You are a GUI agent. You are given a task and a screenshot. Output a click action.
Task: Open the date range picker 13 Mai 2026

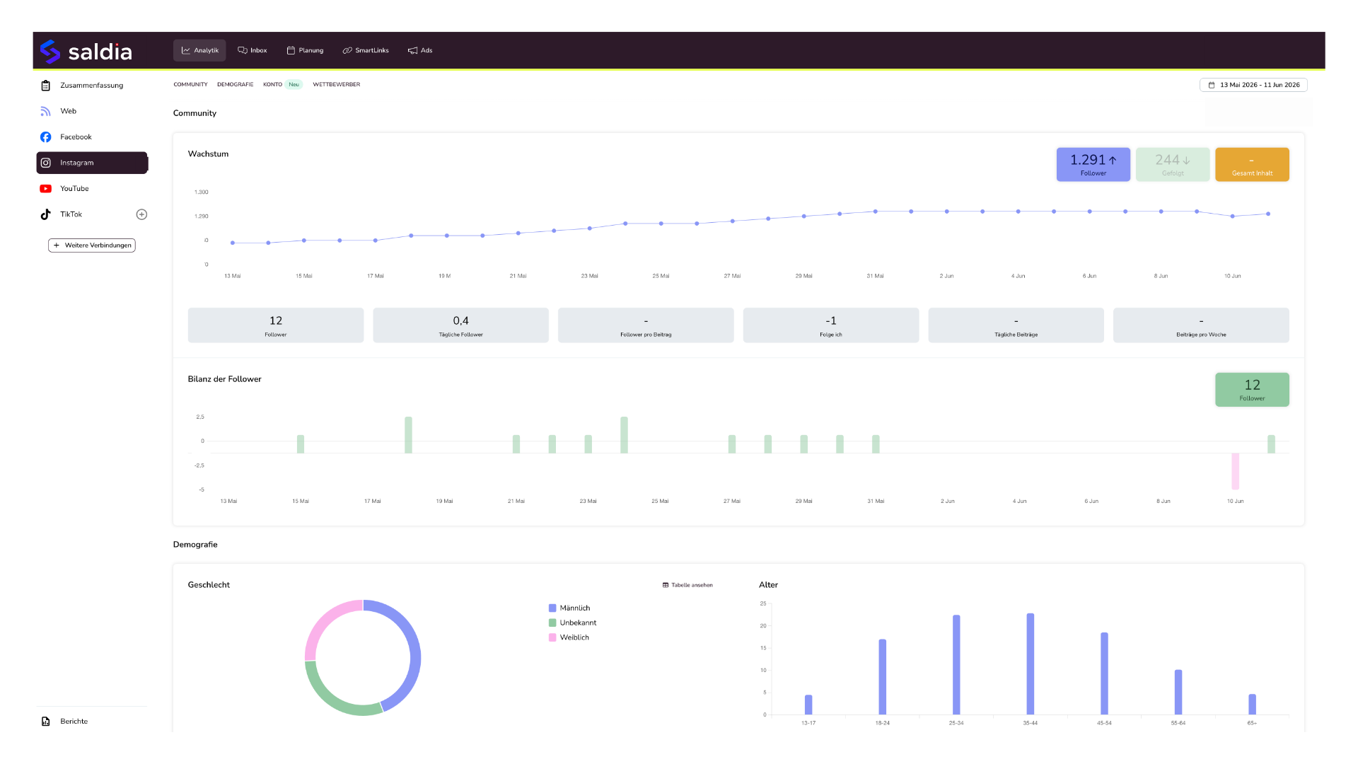pyautogui.click(x=1253, y=85)
